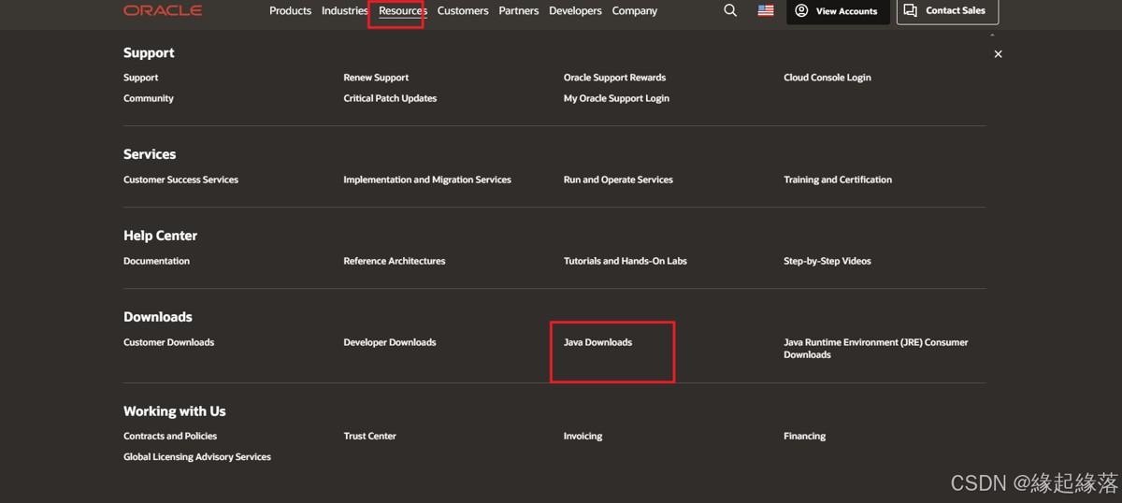Open Training and Certification link
This screenshot has height=503, width=1122.
[x=837, y=180]
